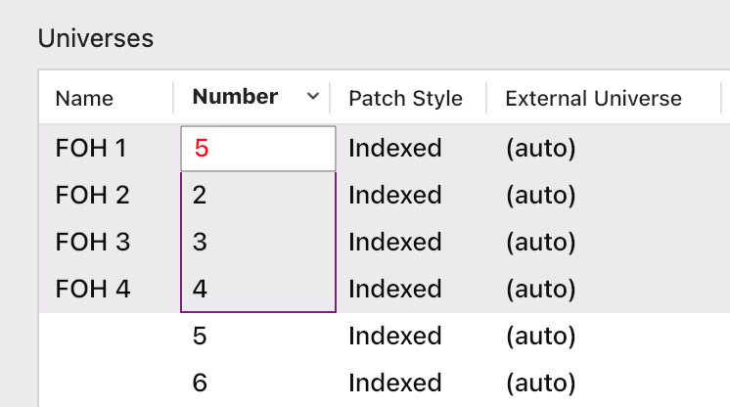The width and height of the screenshot is (730, 407).
Task: Select the FOH 1 name cell
Action: (91, 149)
